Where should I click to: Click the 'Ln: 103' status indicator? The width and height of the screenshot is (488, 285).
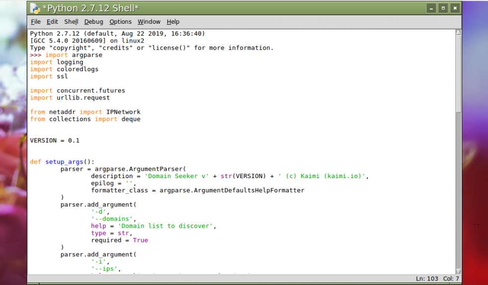[x=426, y=279]
